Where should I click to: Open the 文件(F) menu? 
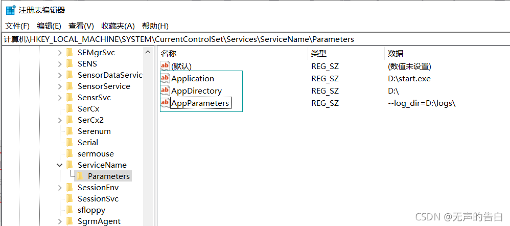(x=17, y=26)
